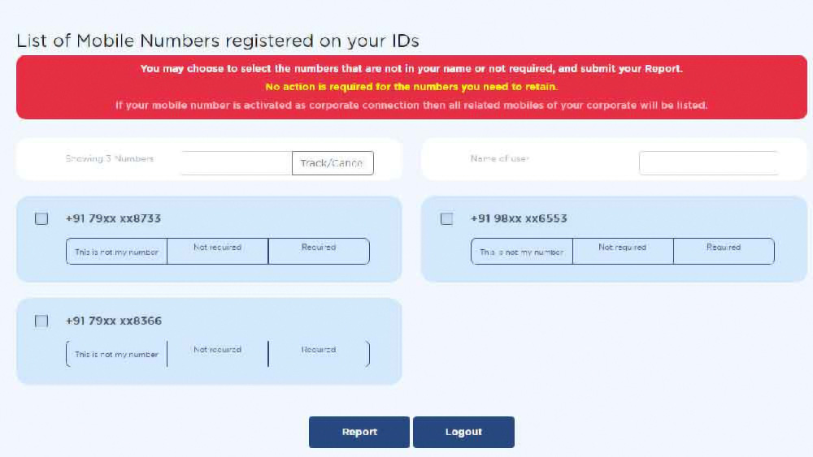Select 'Required' for 79xx xx8366
The width and height of the screenshot is (813, 457).
pyautogui.click(x=319, y=353)
